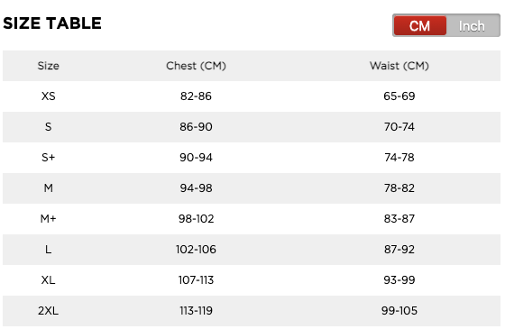Screen dimensions: 505x329
Task: Click the 2XL size row label
Action: 49,311
